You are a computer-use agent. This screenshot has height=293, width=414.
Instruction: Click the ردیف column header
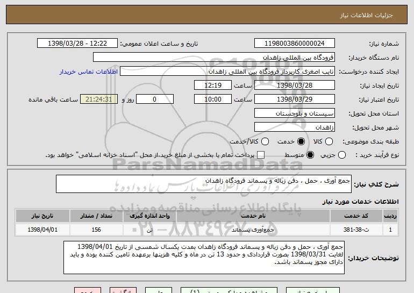(390, 216)
